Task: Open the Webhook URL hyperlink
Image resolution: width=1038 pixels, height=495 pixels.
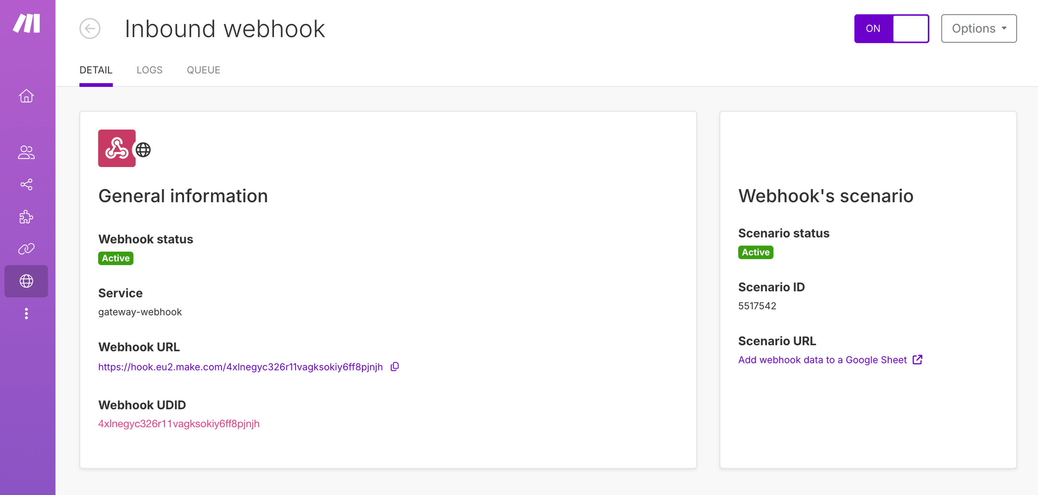Action: click(x=240, y=366)
